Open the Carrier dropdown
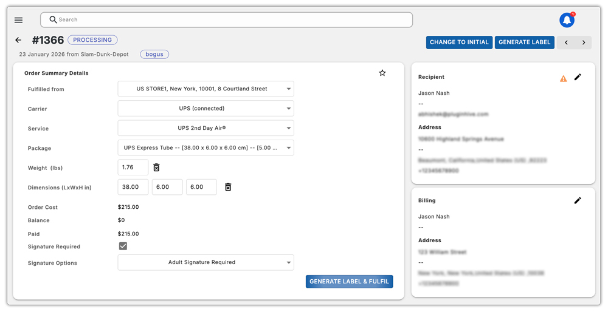The height and width of the screenshot is (312, 608). [x=206, y=109]
